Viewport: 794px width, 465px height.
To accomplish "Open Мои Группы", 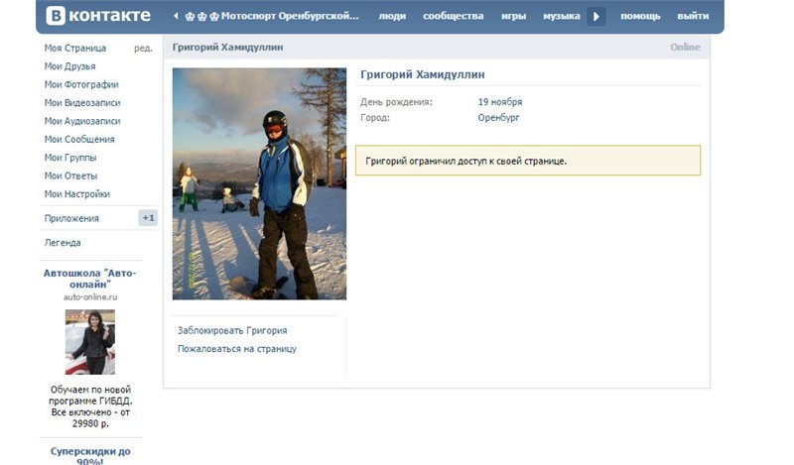I will pyautogui.click(x=69, y=158).
